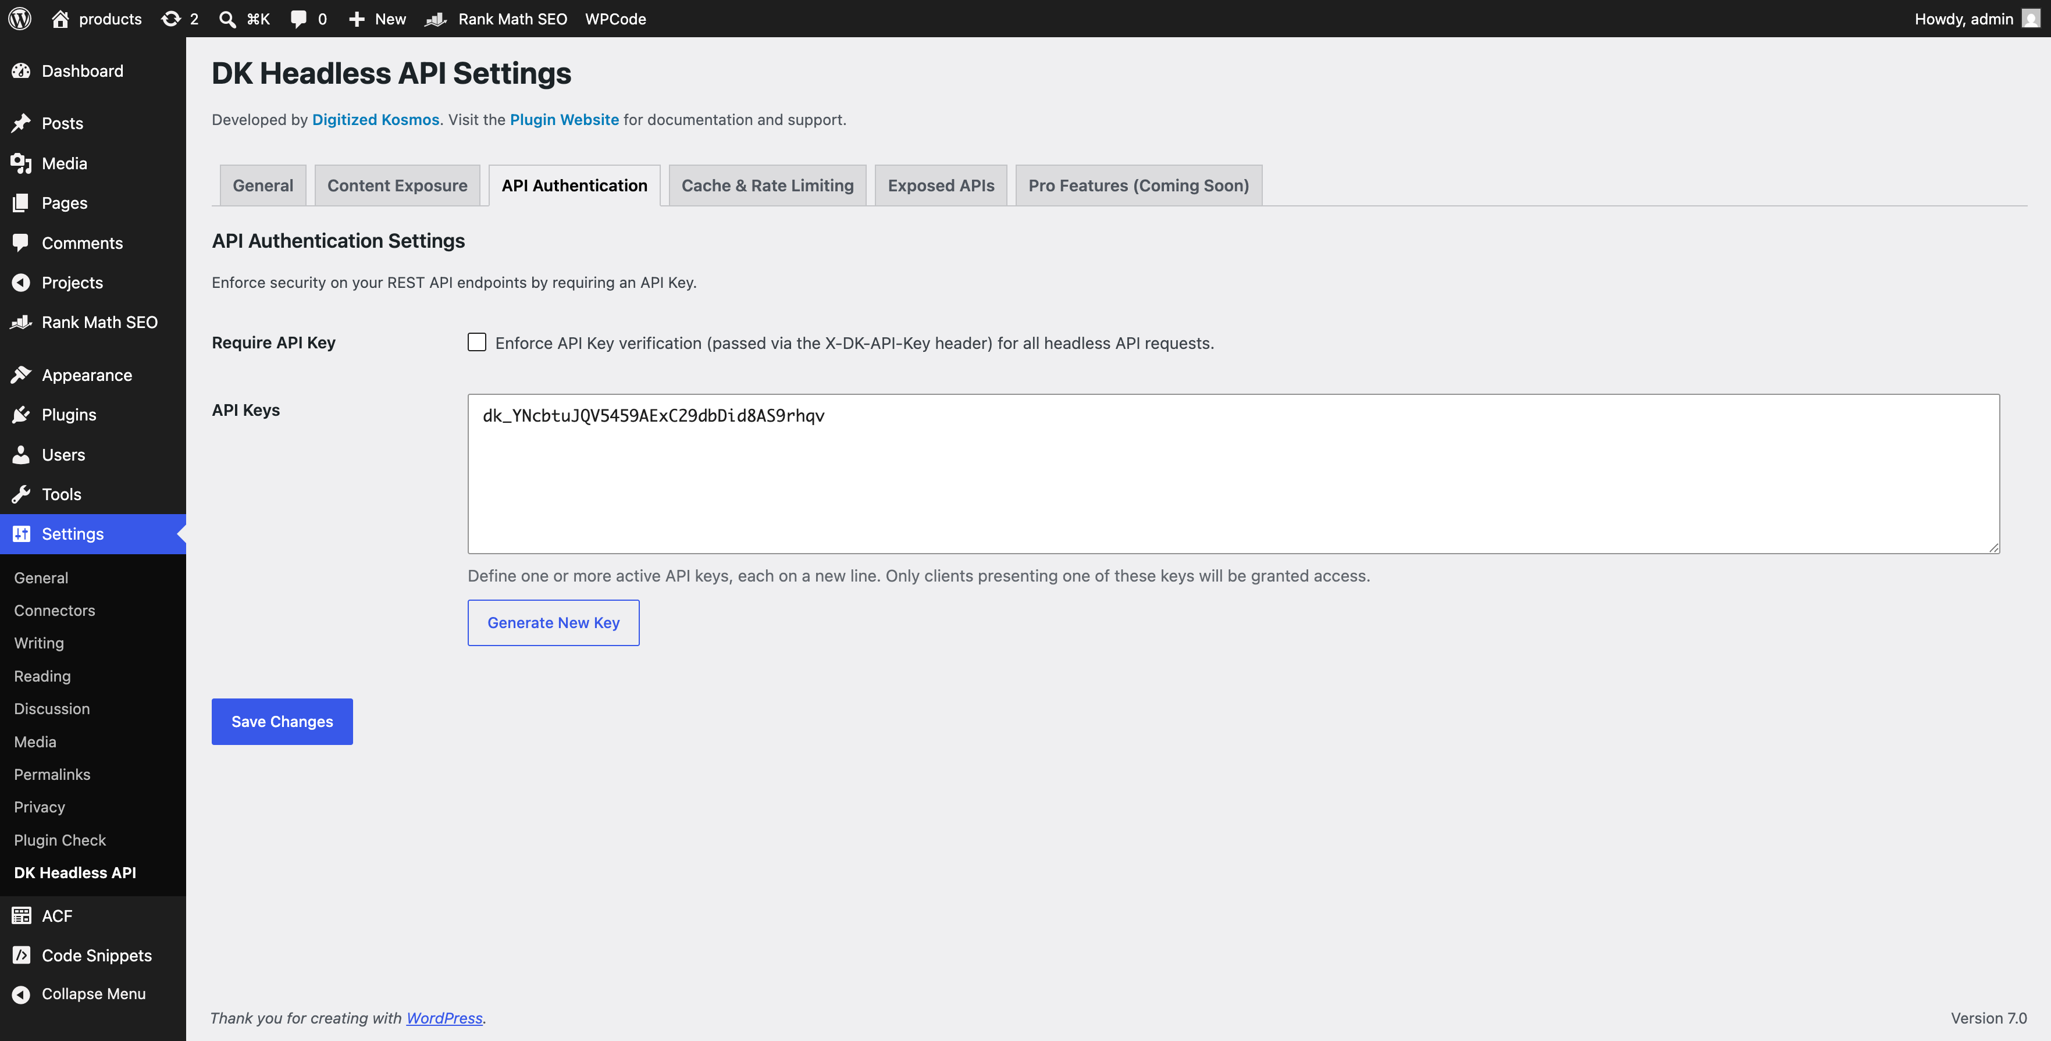Image resolution: width=2051 pixels, height=1041 pixels.
Task: Open the General settings submenu
Action: coord(41,578)
